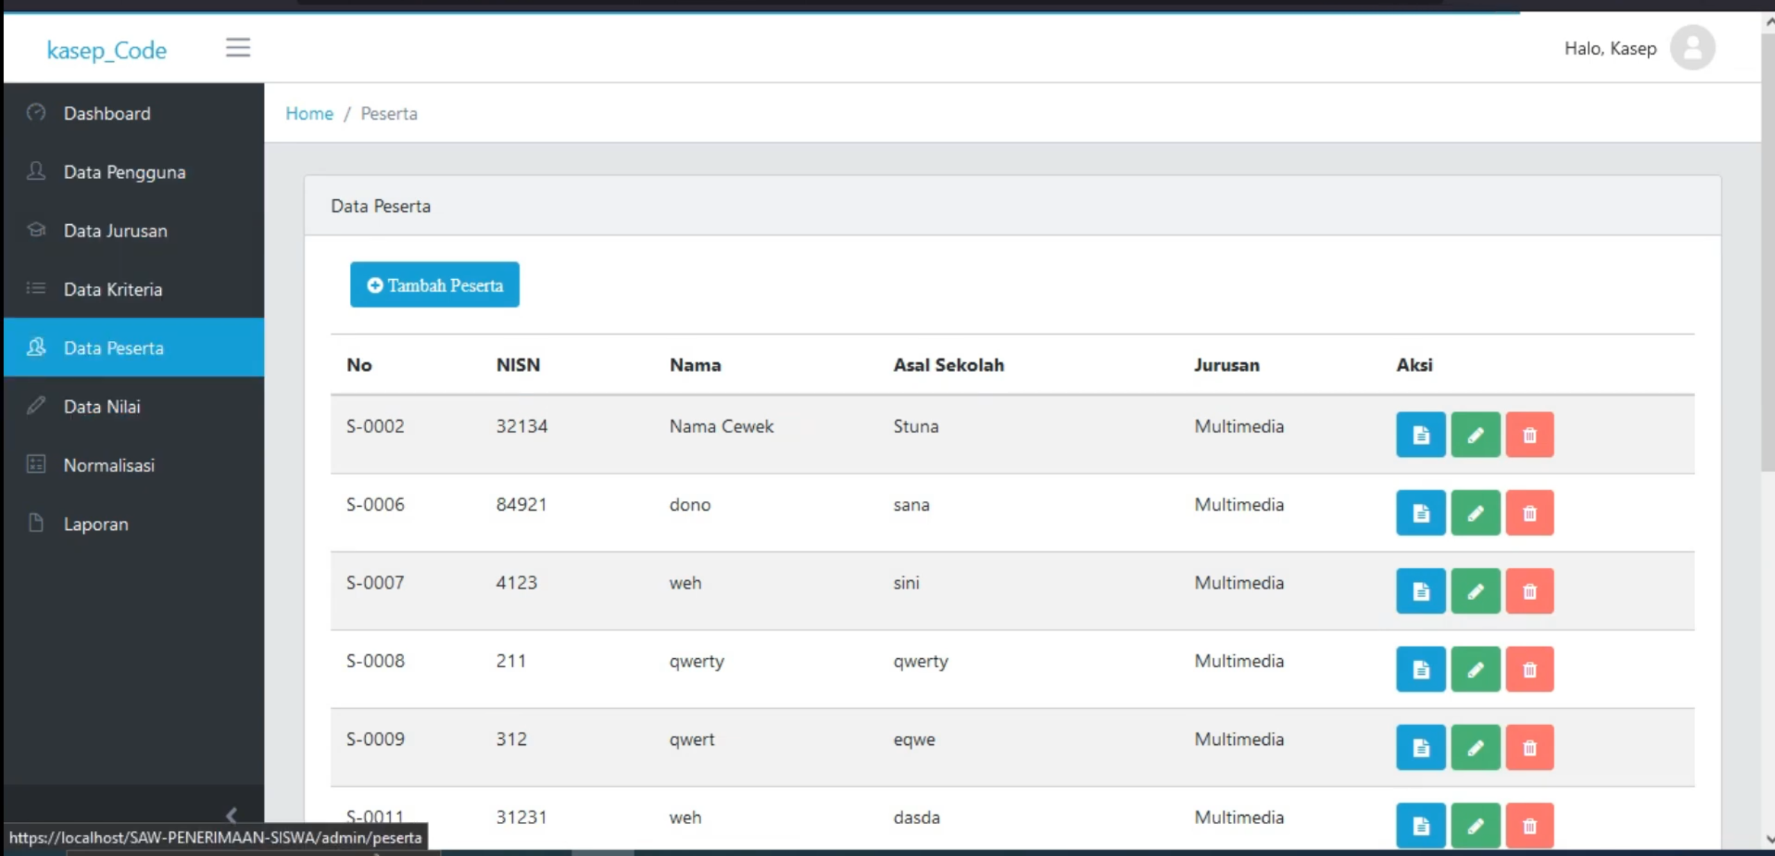Edit the qwerty row pencil icon
This screenshot has height=856, width=1775.
(1475, 669)
